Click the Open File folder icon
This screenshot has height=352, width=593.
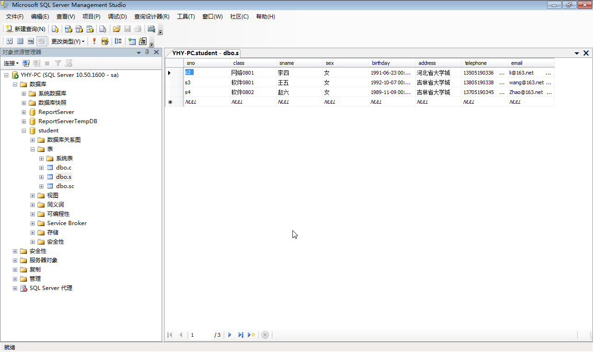pos(117,29)
